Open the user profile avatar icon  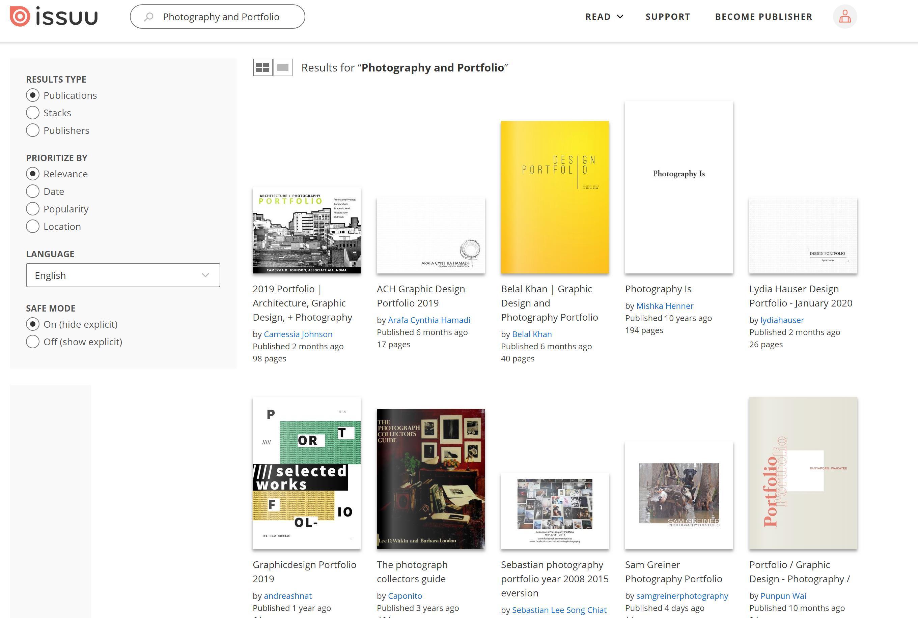(845, 17)
